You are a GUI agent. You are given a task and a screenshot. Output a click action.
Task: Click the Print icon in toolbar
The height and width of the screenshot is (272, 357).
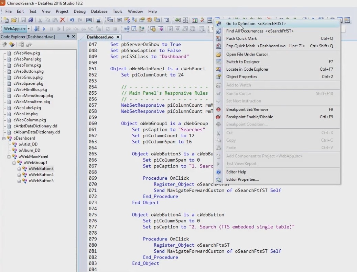(x=98, y=20)
